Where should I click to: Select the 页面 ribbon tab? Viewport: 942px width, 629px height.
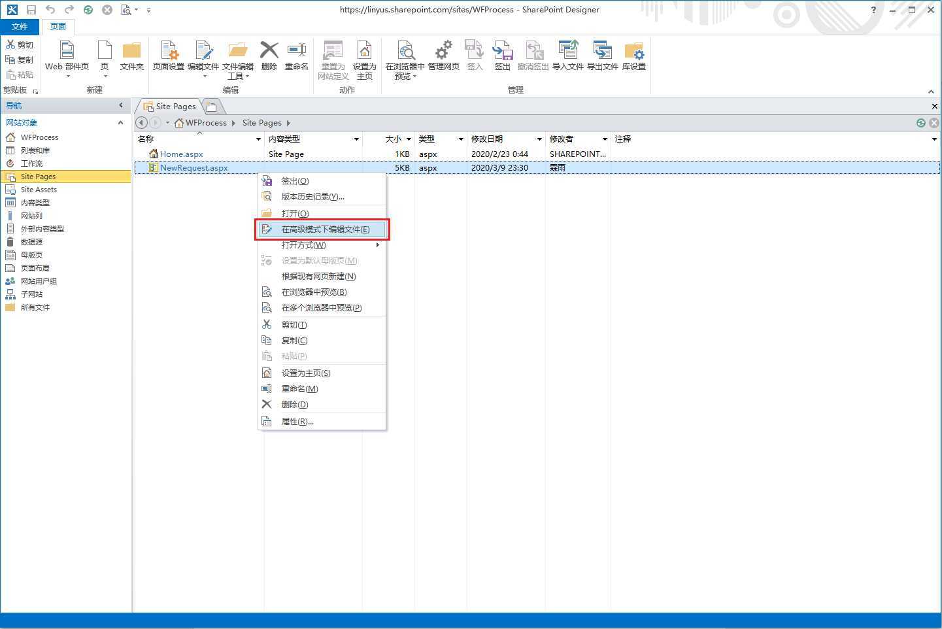(58, 27)
